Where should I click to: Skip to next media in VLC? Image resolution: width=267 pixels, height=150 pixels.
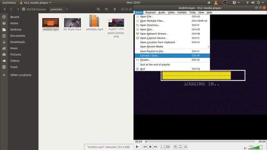point(155,147)
